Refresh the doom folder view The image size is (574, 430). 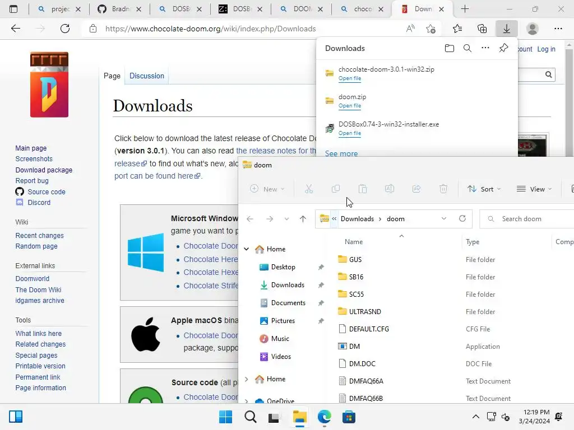click(462, 218)
